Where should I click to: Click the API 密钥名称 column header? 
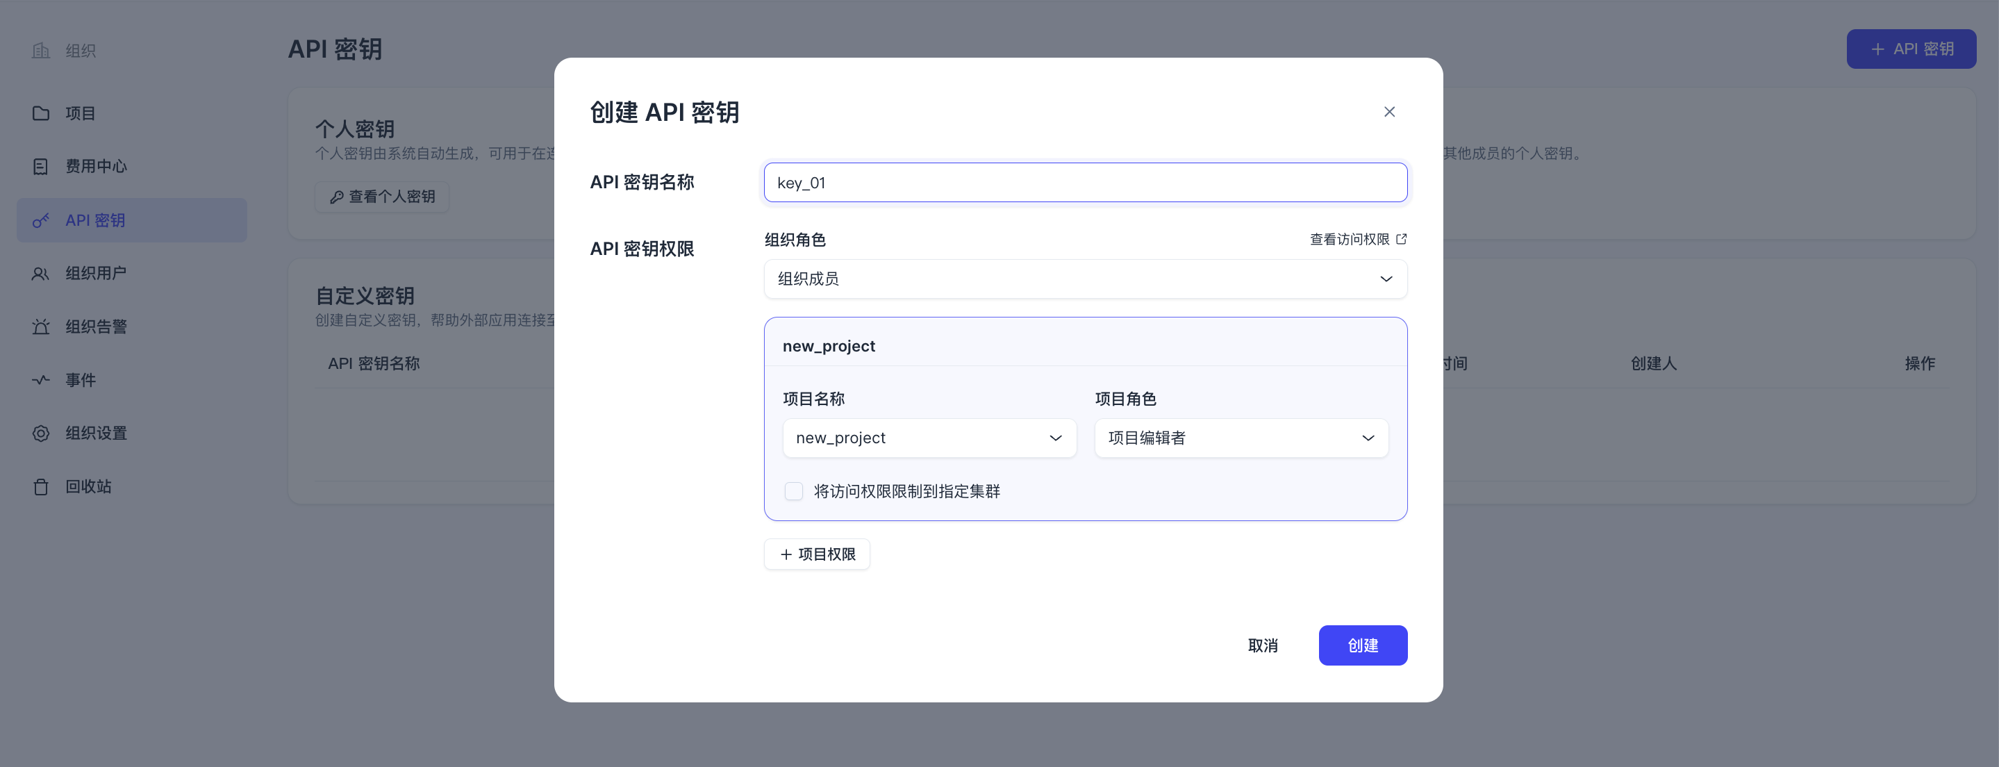373,363
